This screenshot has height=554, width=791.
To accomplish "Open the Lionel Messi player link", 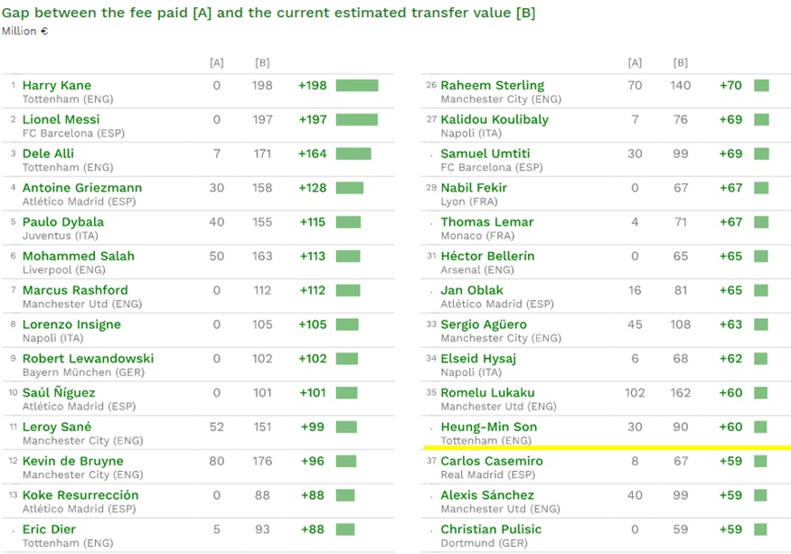I will 61,119.
